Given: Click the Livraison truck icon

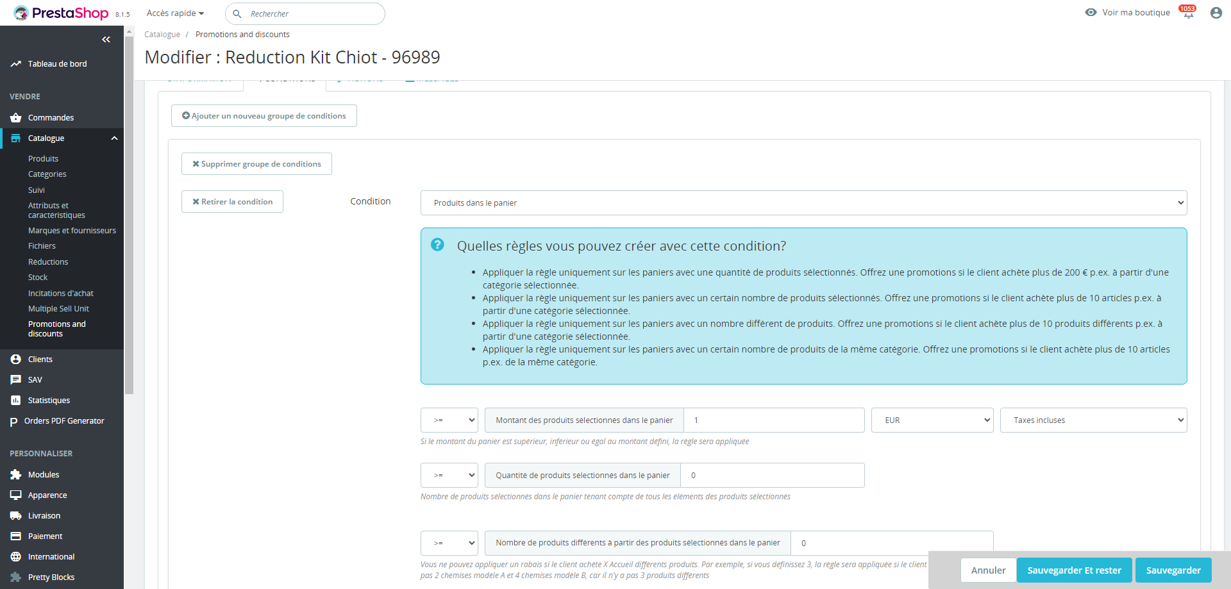Looking at the screenshot, I should click(16, 516).
